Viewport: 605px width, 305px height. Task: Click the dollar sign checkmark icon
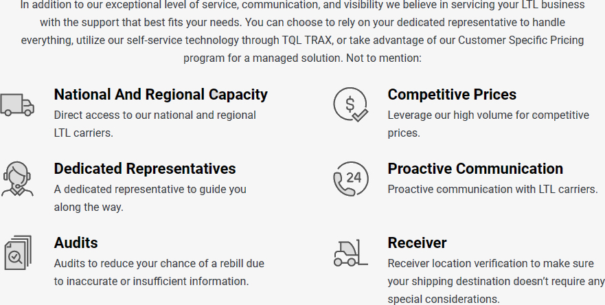coord(350,104)
